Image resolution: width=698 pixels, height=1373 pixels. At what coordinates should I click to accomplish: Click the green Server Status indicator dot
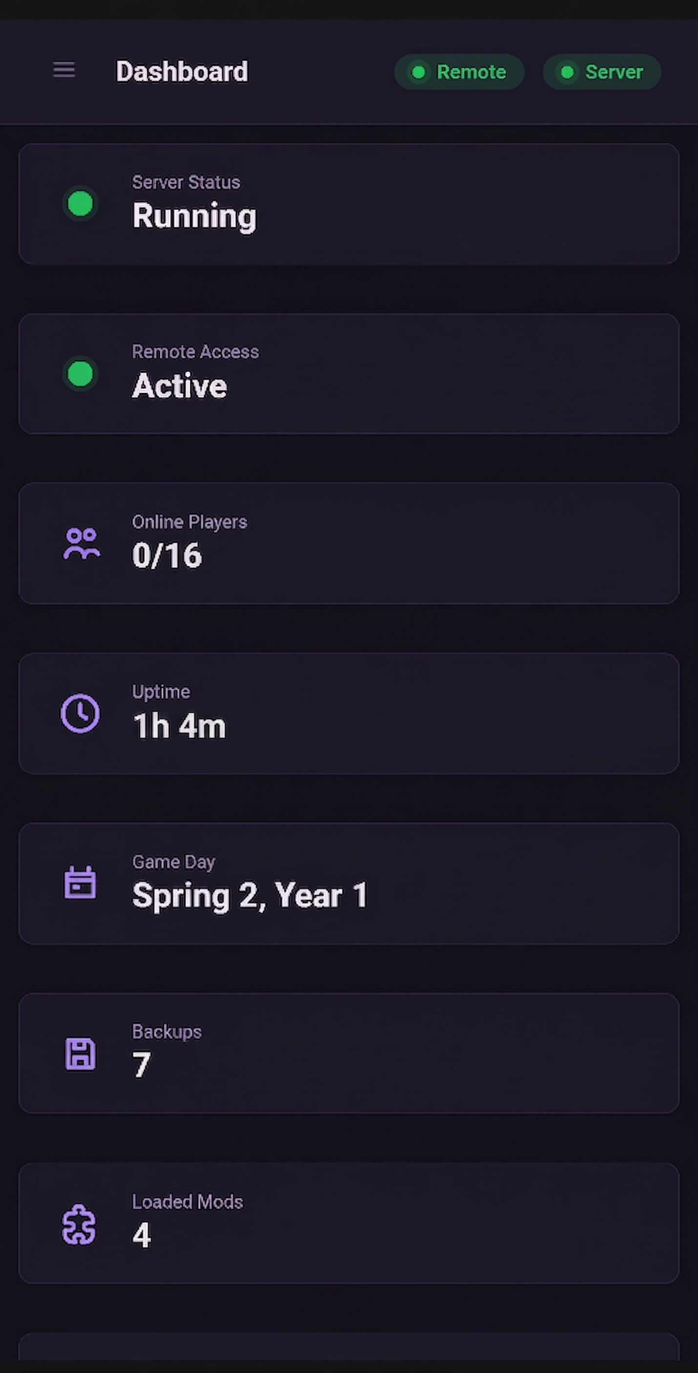click(81, 204)
